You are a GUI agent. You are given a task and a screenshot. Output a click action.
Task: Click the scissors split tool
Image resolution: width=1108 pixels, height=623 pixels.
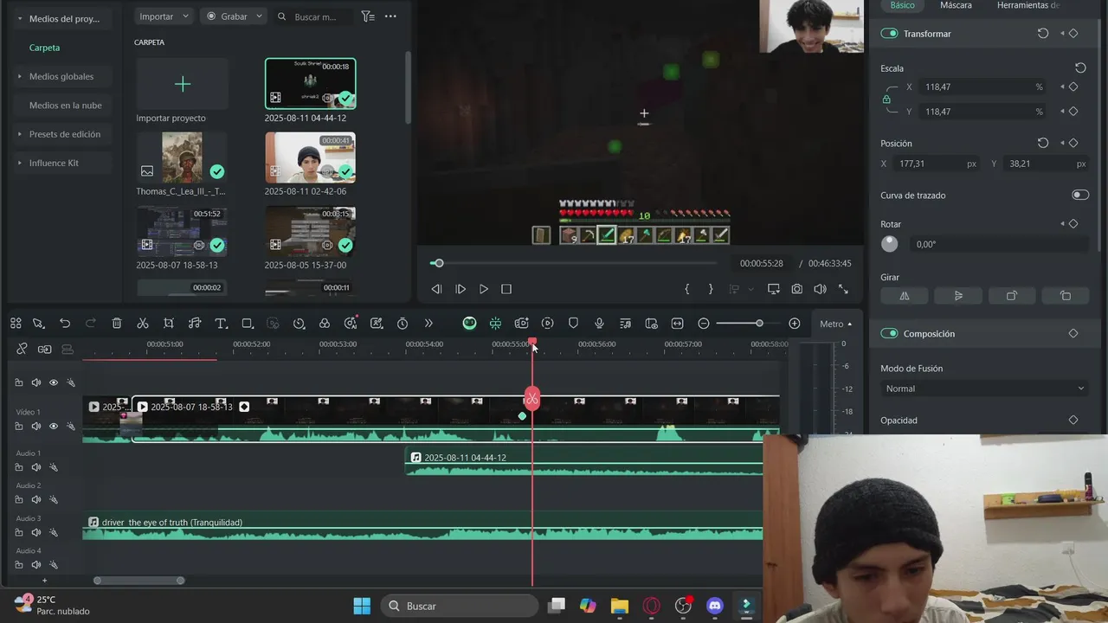(x=143, y=324)
